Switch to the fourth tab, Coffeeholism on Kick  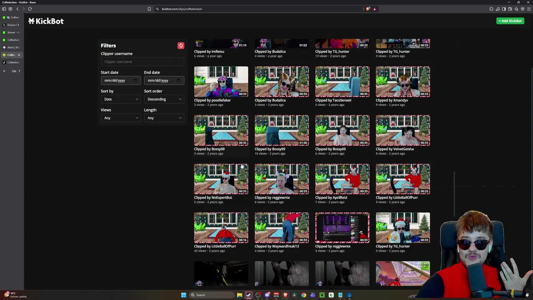tap(11, 40)
